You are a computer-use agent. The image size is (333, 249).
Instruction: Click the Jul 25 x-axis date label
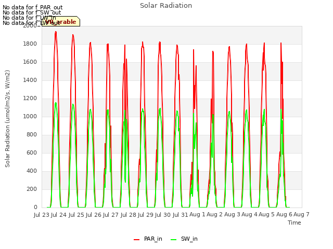[x=76, y=215]
